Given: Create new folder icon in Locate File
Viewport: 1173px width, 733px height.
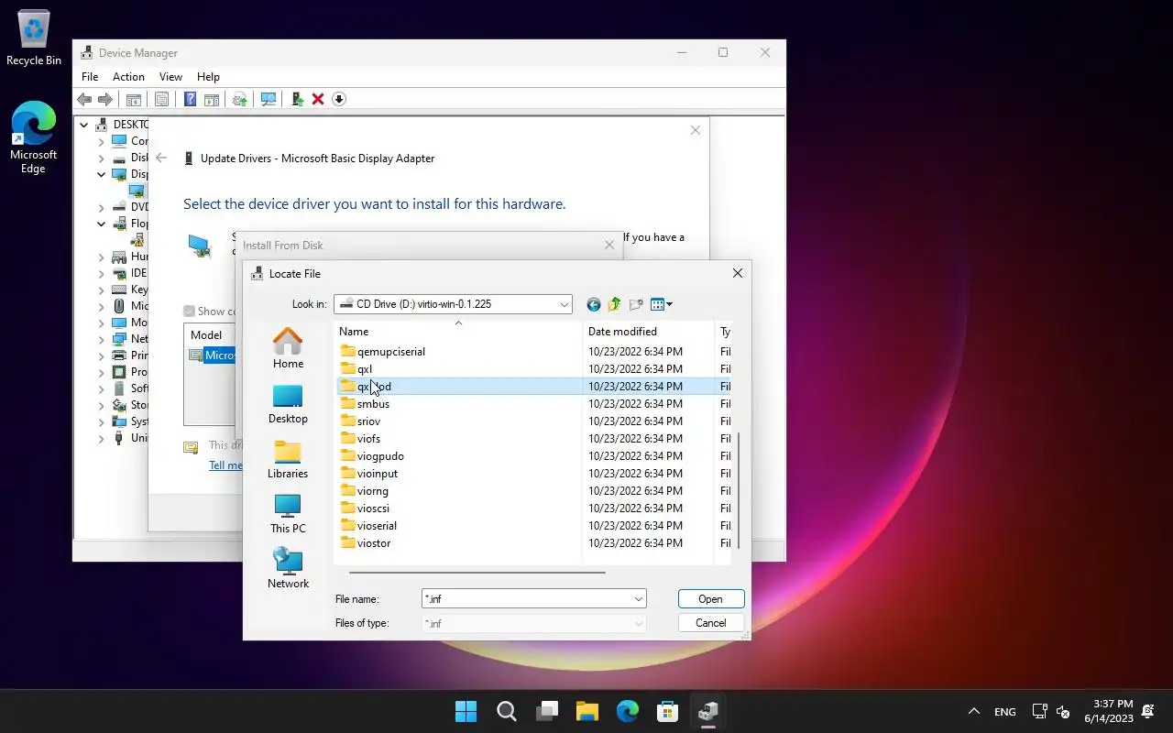Looking at the screenshot, I should point(636,304).
